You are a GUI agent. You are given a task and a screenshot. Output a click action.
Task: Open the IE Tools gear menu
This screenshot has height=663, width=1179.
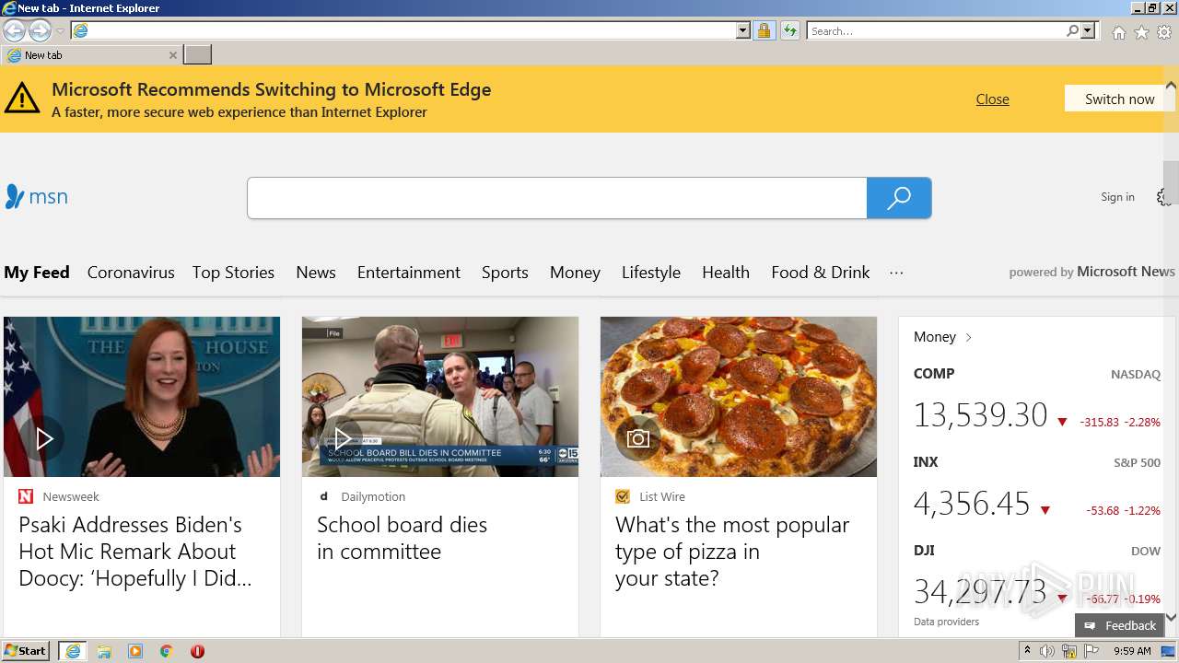click(1164, 32)
